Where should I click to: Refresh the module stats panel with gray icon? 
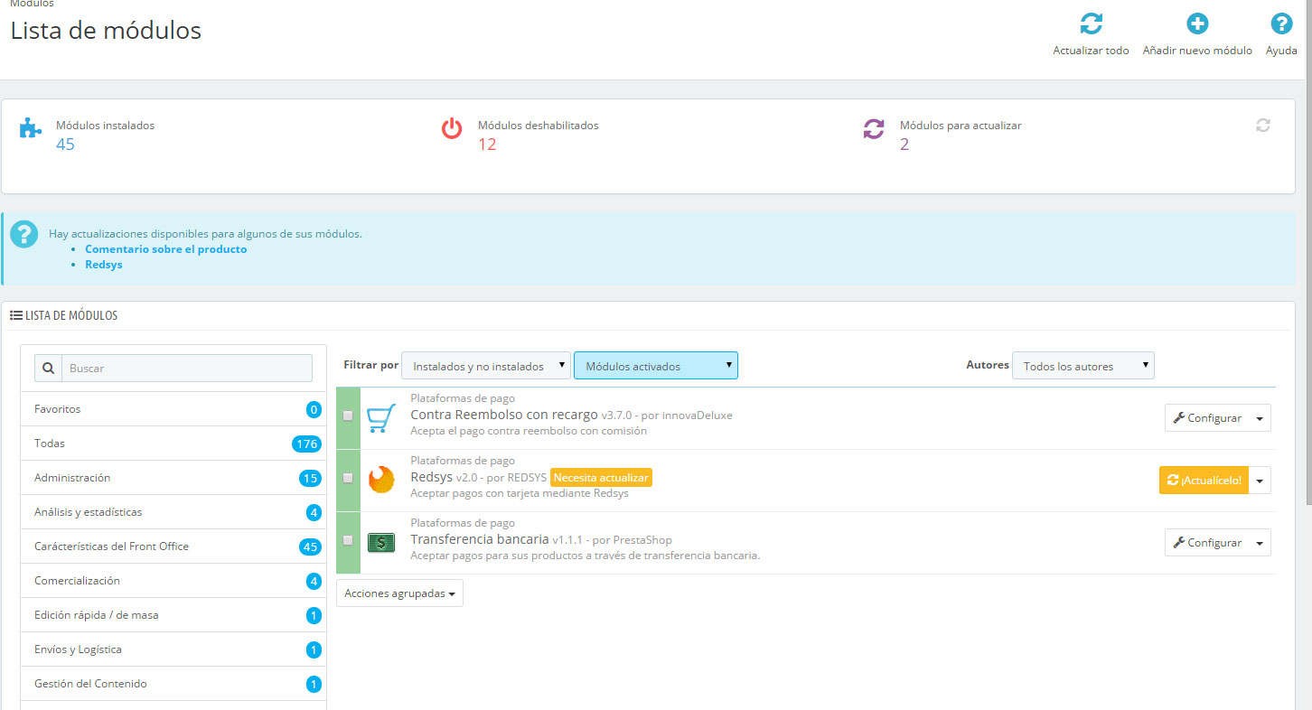1263,126
